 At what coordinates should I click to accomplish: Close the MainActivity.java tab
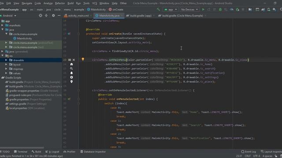pyautogui.click(x=122, y=16)
